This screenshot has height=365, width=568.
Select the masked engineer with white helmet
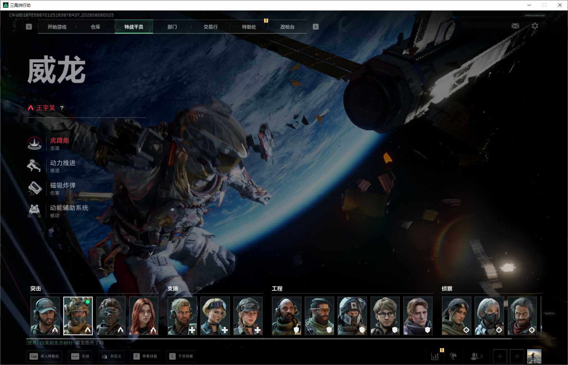[x=352, y=316]
